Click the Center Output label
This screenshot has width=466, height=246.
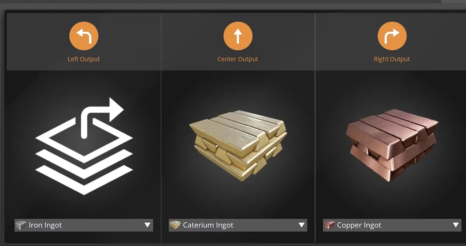238,59
